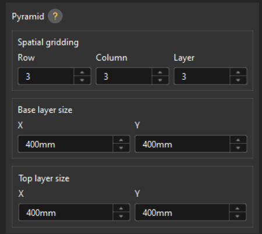The height and width of the screenshot is (234, 262).
Task: Click the Row number input field
Action: point(46,76)
